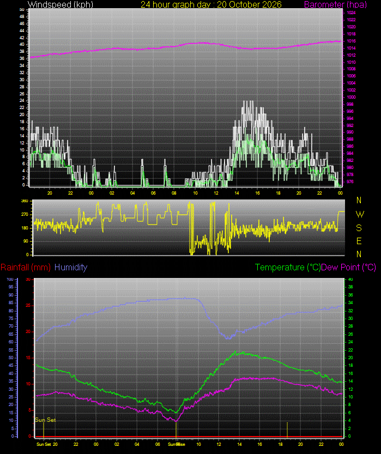Click the 180 wind direction axis value
381x454 pixels.
click(x=25, y=228)
